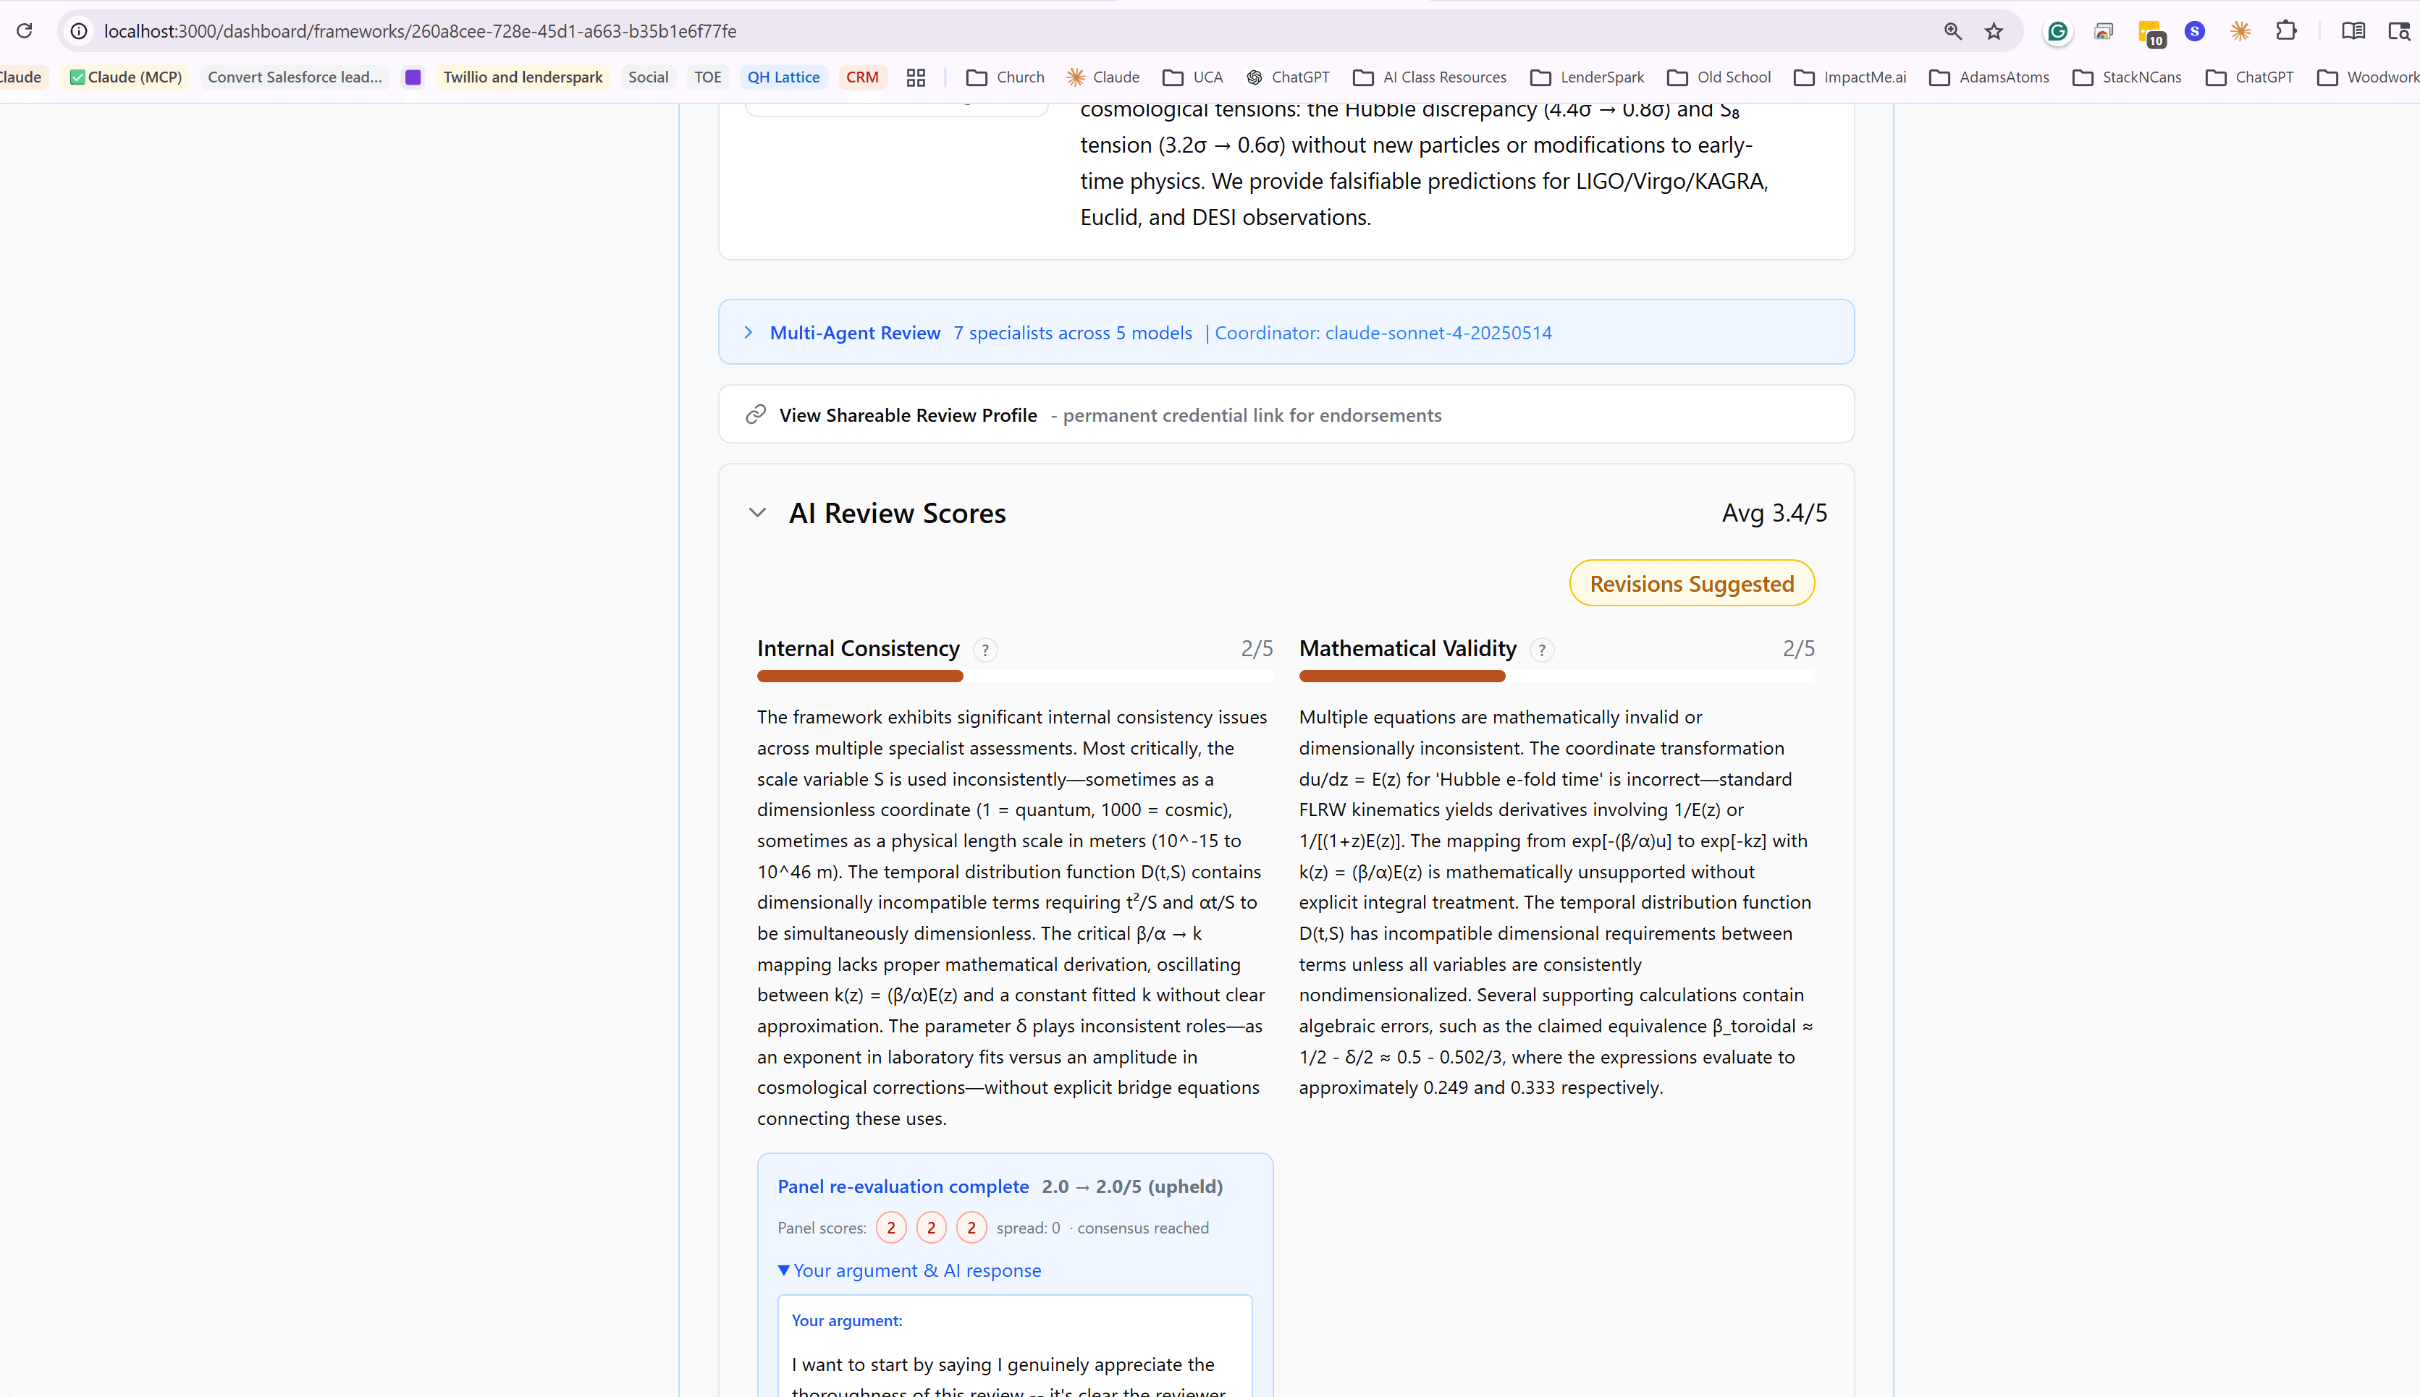Bookmark this page with the star icon
Screen dimensions: 2420x1397
click(x=1995, y=30)
